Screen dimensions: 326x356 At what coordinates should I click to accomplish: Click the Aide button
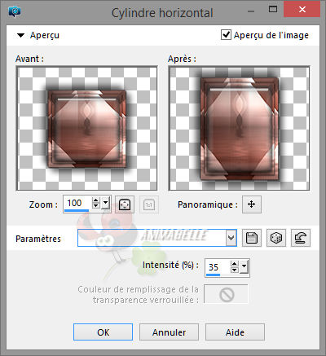[235, 332]
